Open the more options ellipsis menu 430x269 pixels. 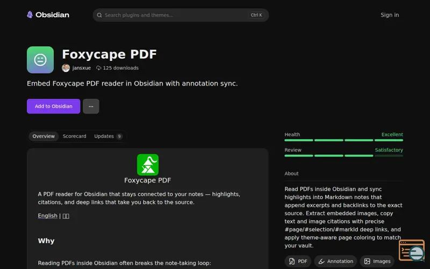[91, 106]
